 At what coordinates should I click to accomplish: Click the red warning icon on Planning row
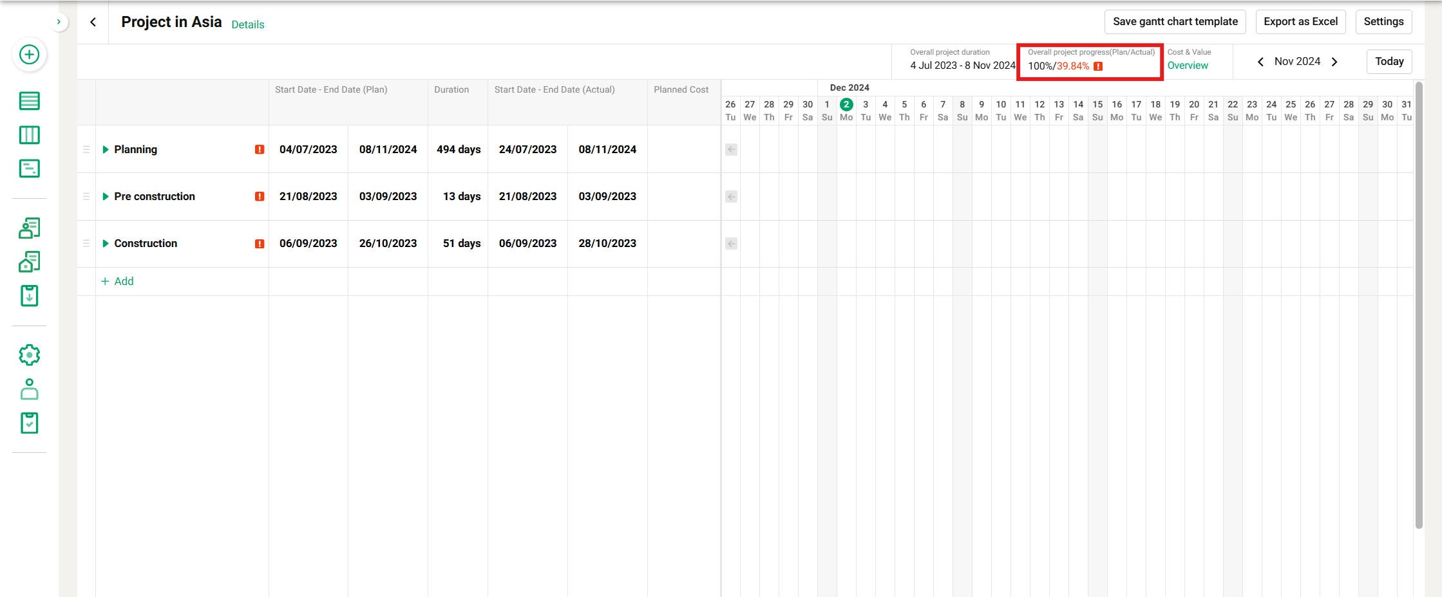click(x=260, y=149)
